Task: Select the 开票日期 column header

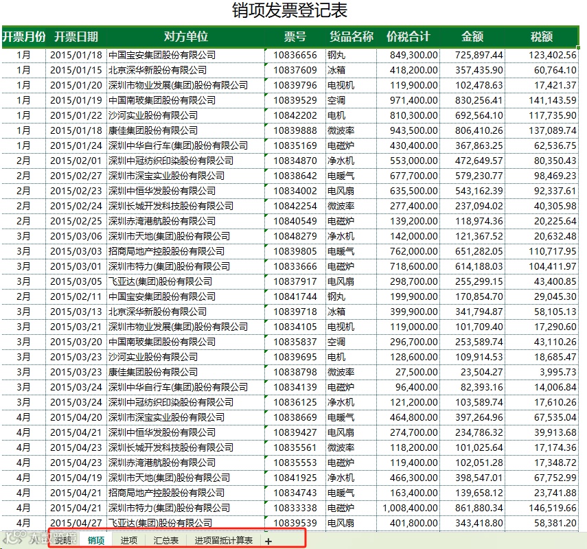Action: 76,36
